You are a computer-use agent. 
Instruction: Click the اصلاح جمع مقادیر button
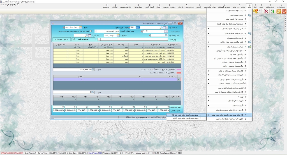coord(61,39)
